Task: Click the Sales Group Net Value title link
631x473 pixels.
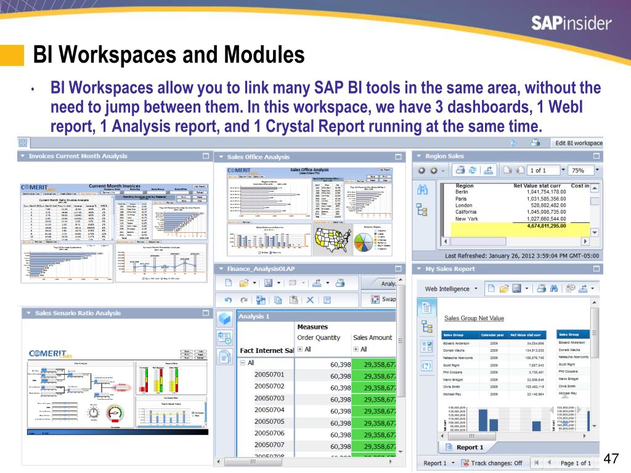Action: coord(474,318)
